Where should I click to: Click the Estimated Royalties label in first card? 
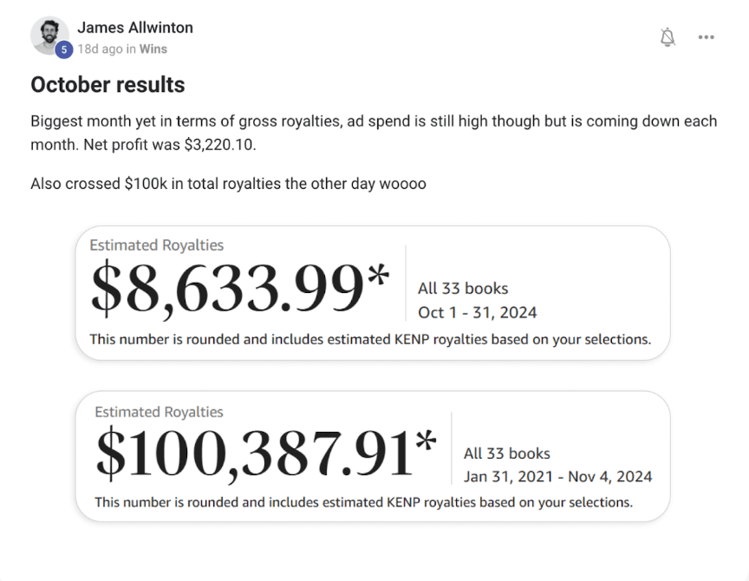(156, 245)
